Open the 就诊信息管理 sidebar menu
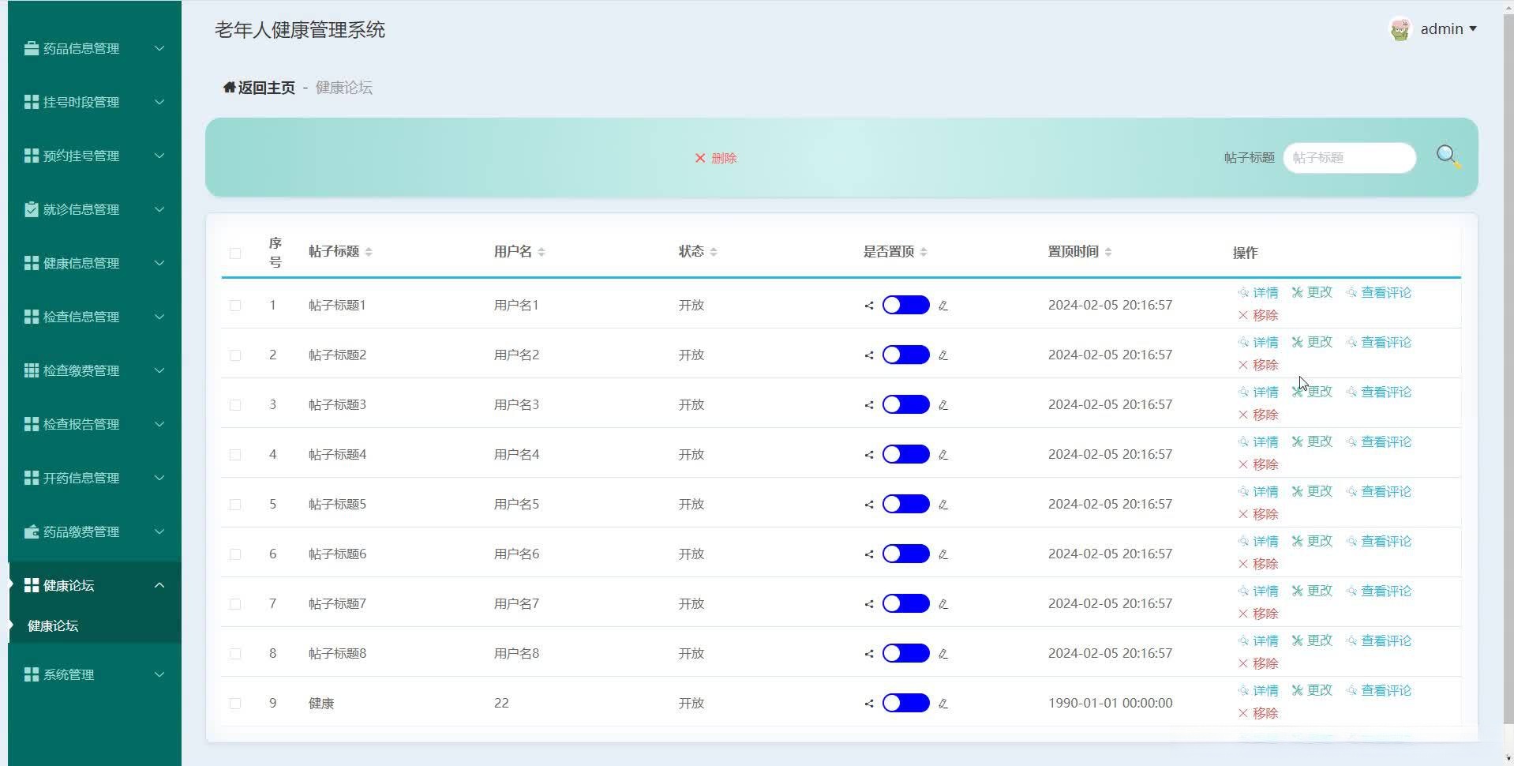Screen dimensions: 1514x766 [95, 209]
